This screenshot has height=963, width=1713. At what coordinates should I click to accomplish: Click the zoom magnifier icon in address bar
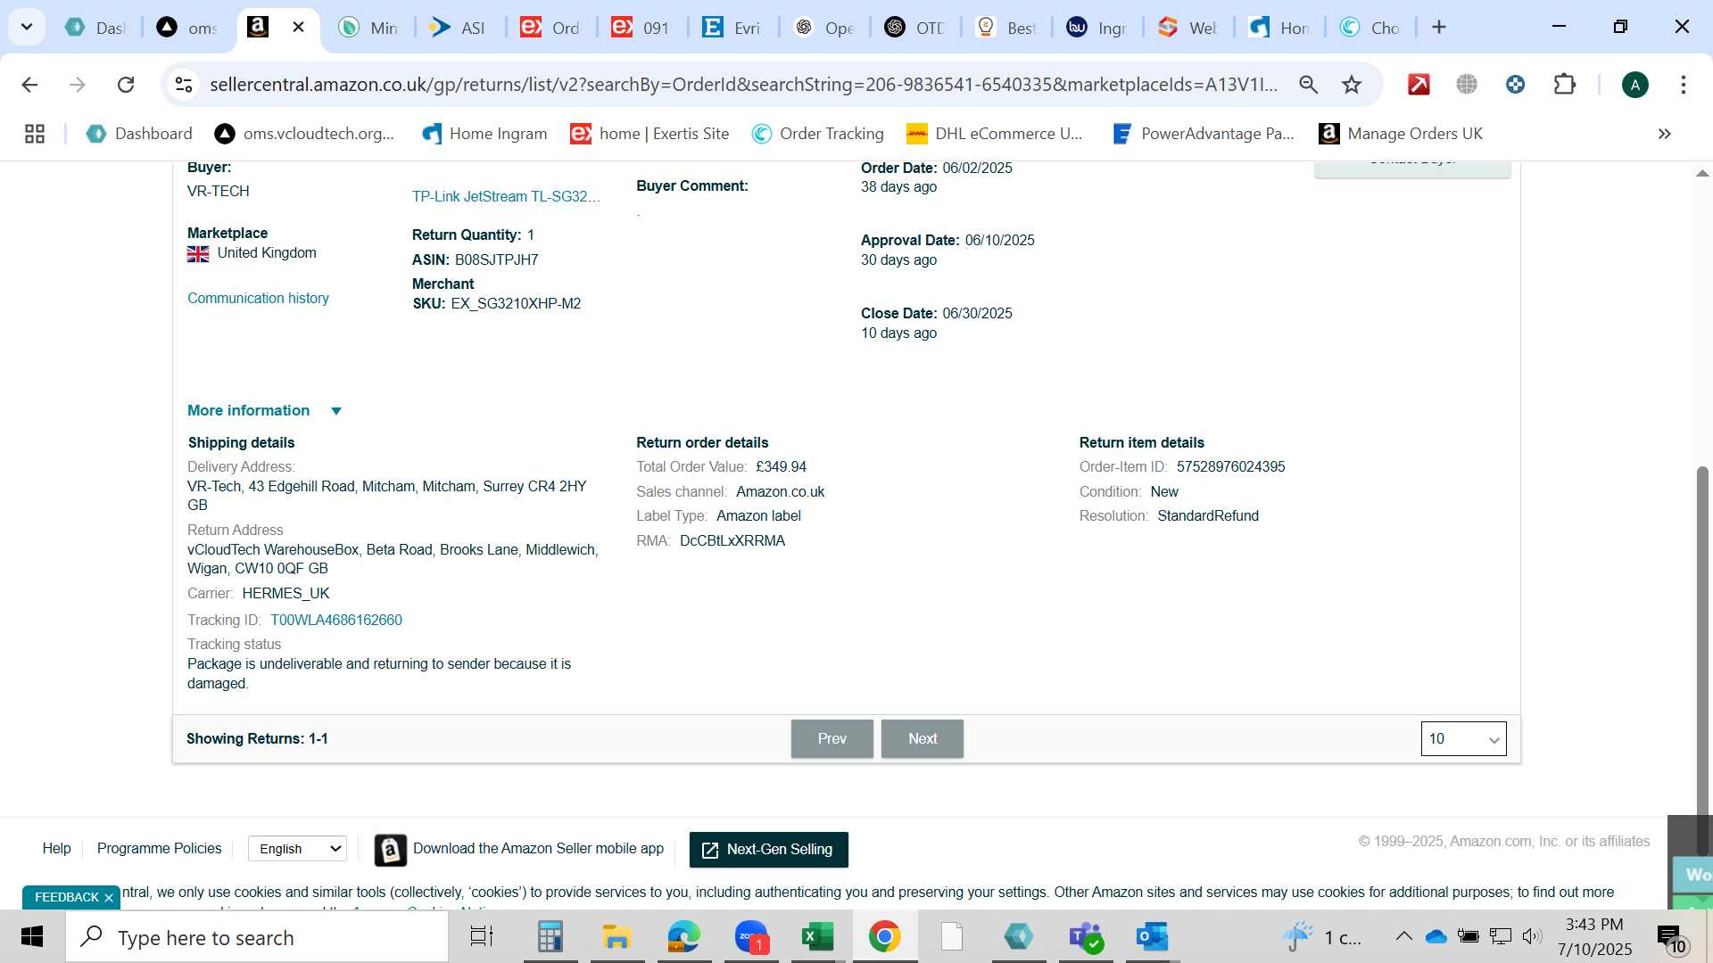click(1308, 85)
